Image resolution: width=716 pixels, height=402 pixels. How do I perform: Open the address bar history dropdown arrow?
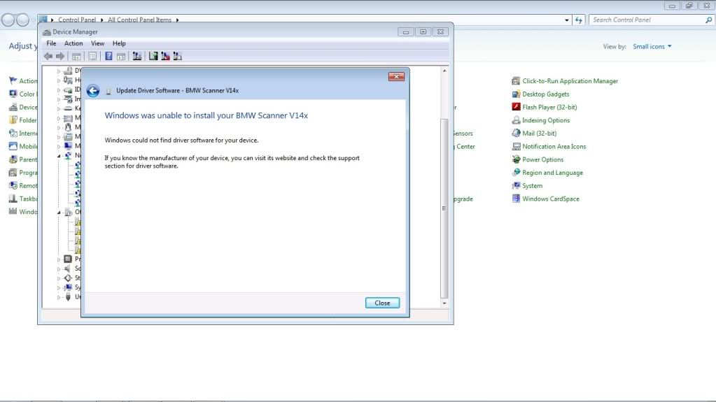(x=567, y=20)
